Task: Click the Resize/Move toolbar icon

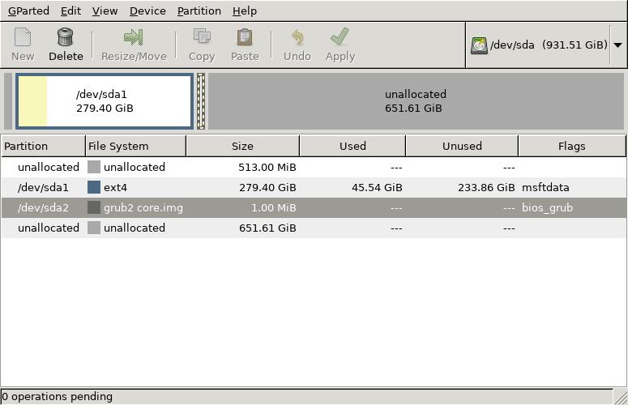Action: [x=134, y=37]
